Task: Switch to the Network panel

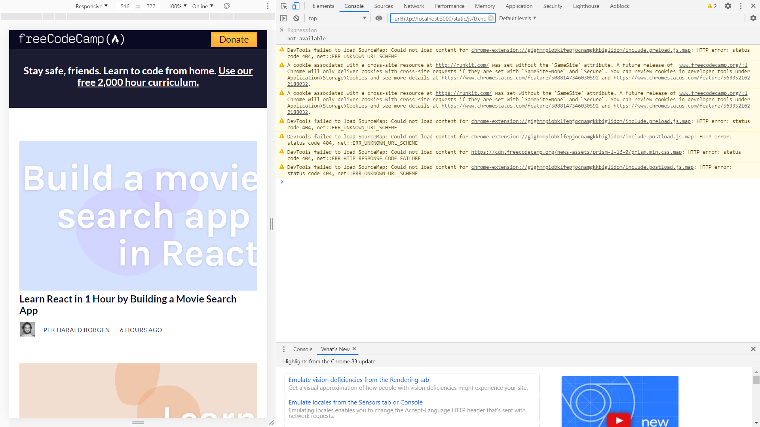Action: [413, 6]
